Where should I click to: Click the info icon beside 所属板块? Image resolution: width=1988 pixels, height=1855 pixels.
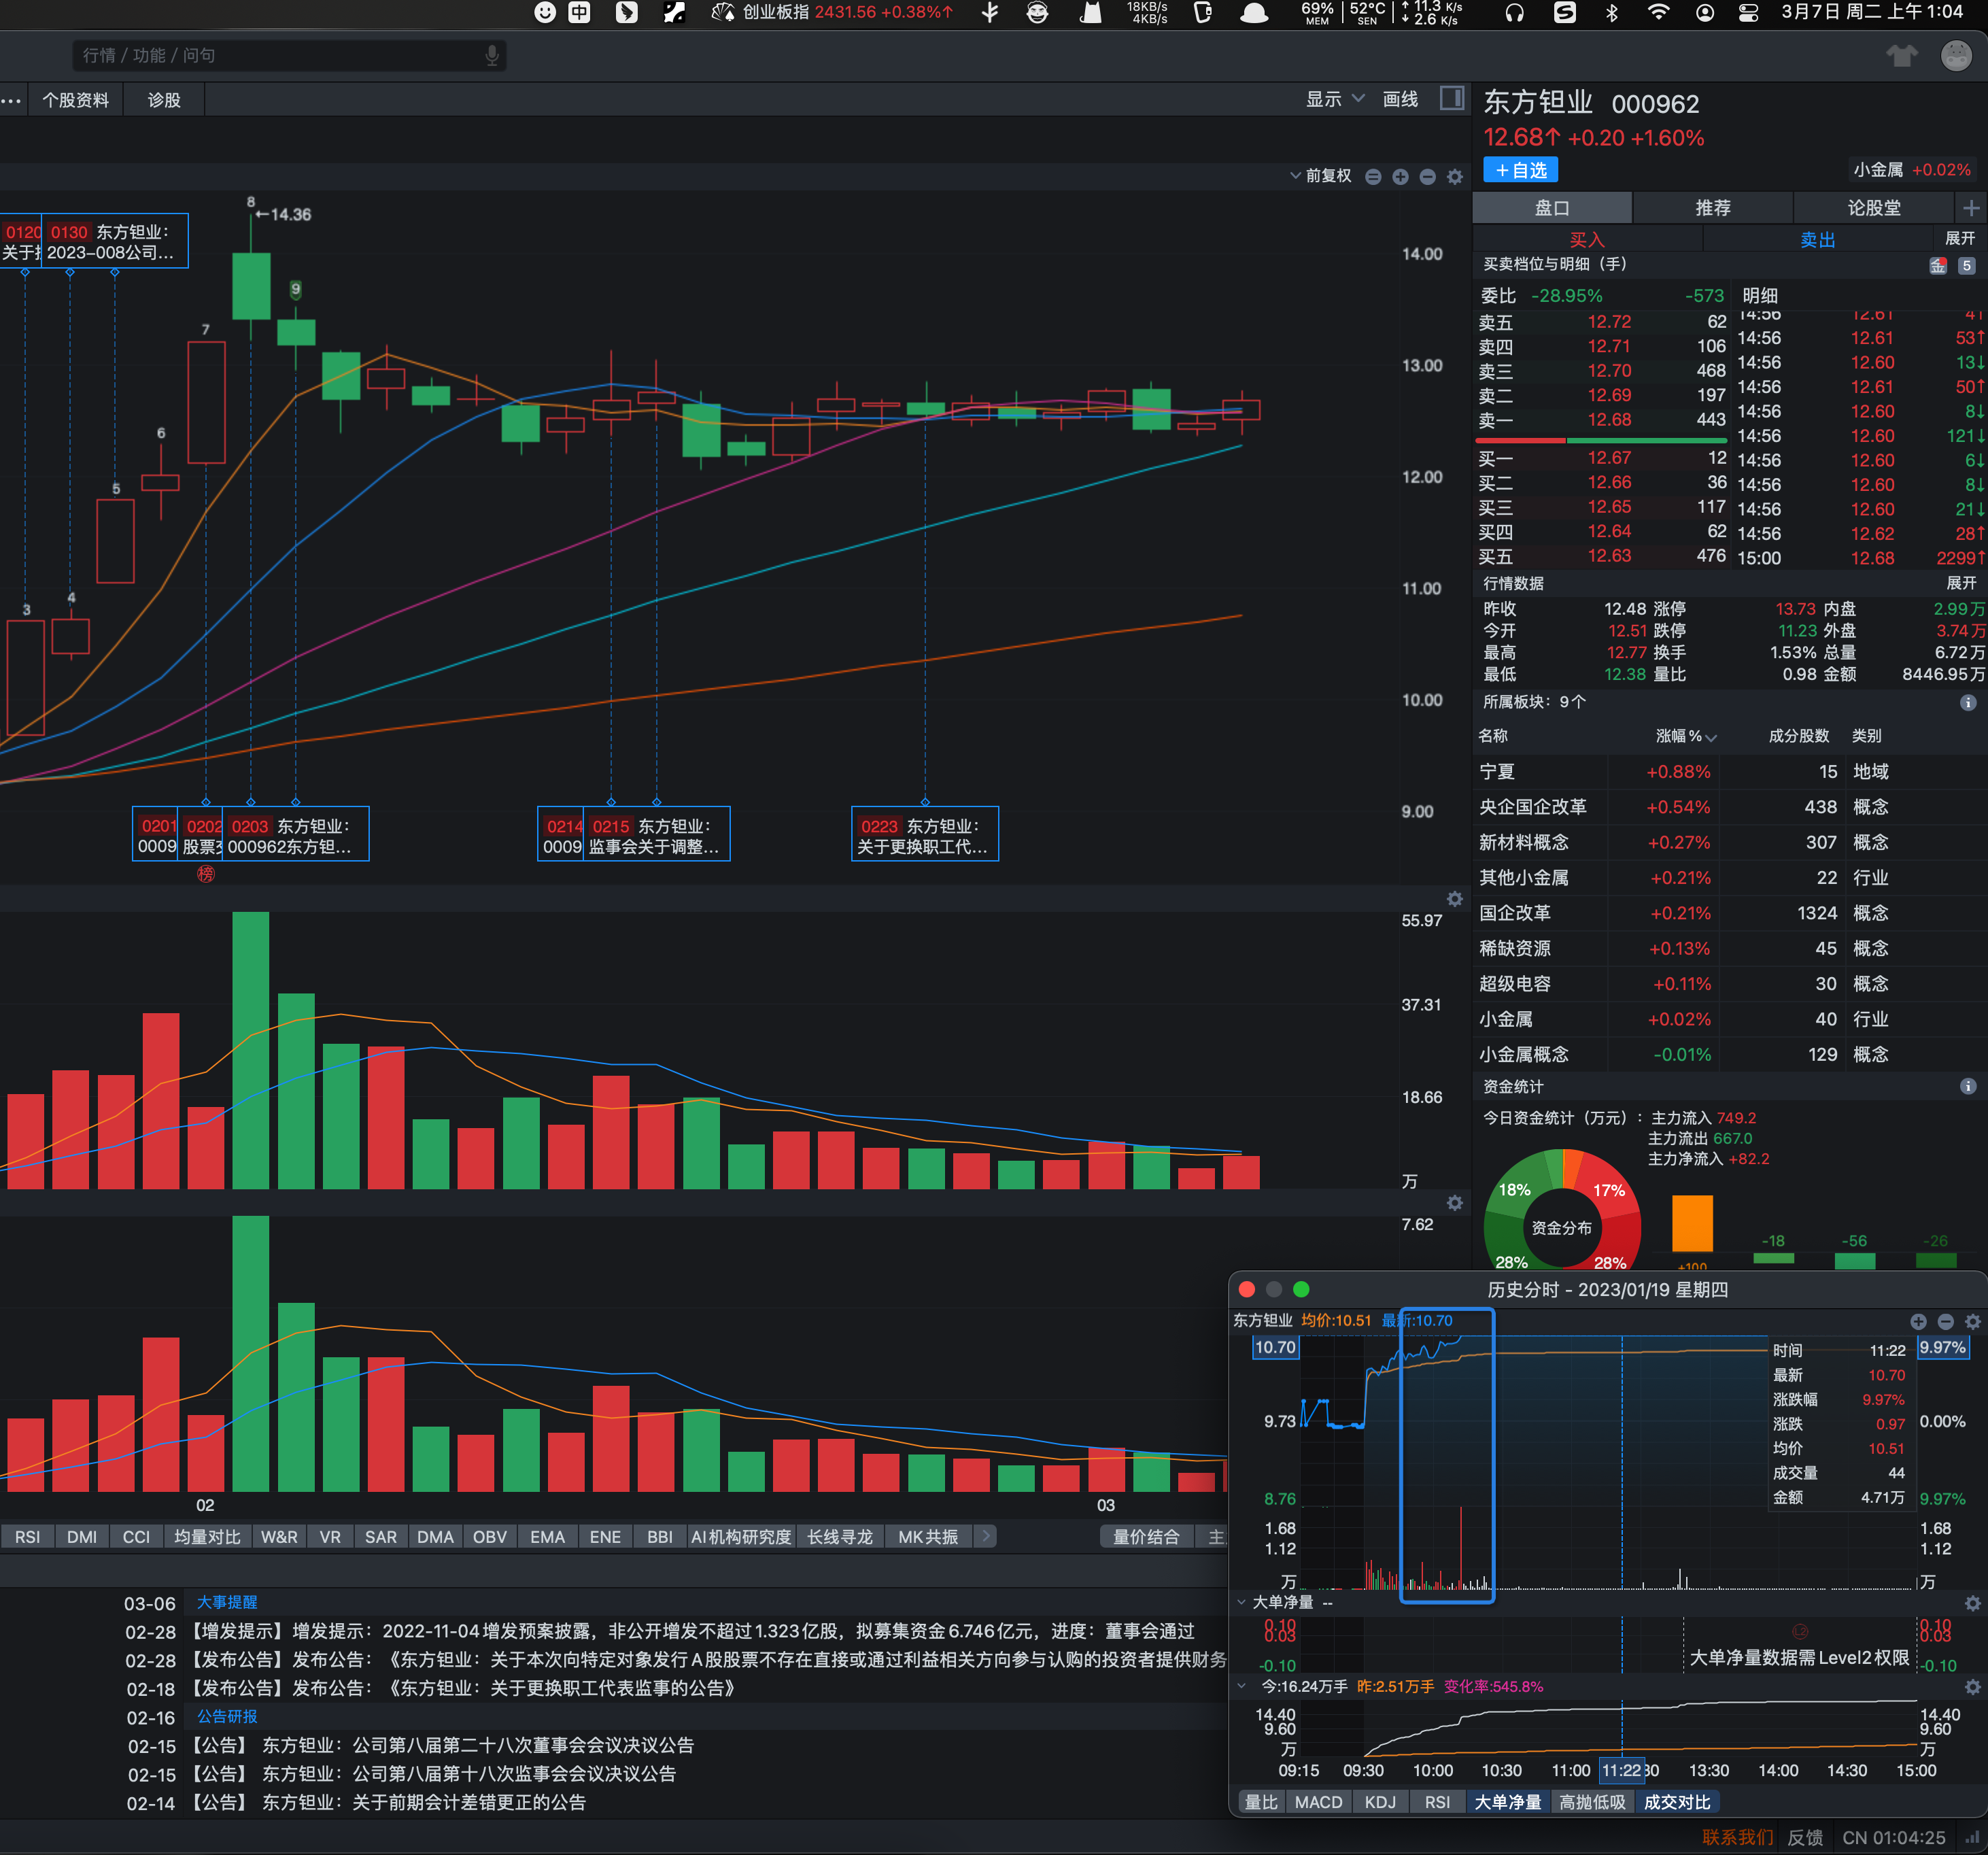pos(1967,702)
